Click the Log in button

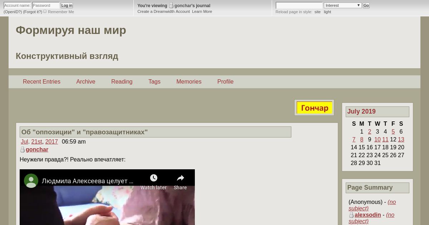click(67, 5)
